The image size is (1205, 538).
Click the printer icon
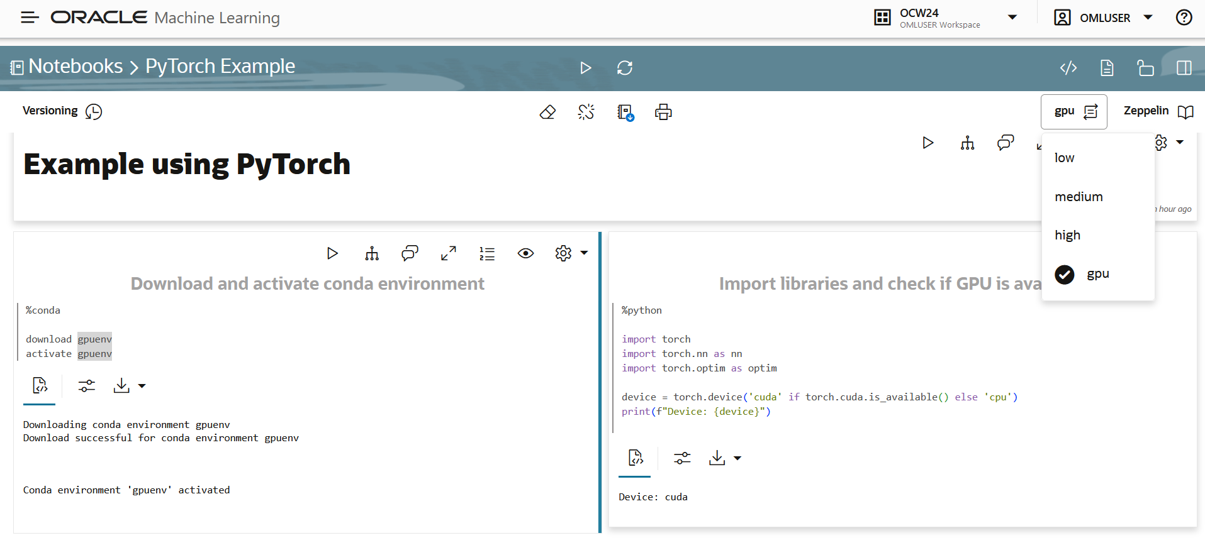tap(663, 112)
